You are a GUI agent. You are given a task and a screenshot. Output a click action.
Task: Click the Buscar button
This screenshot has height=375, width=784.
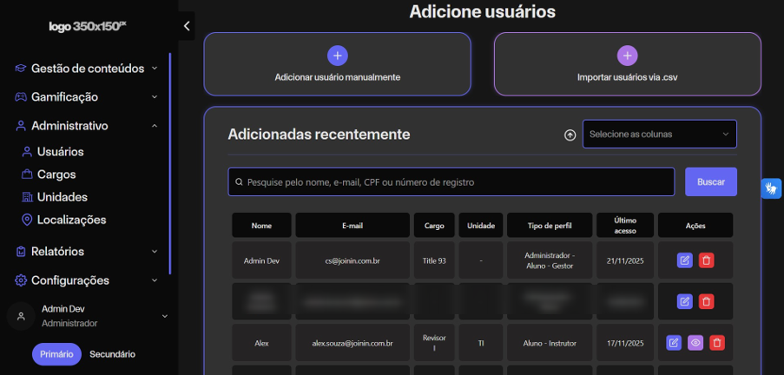click(710, 182)
